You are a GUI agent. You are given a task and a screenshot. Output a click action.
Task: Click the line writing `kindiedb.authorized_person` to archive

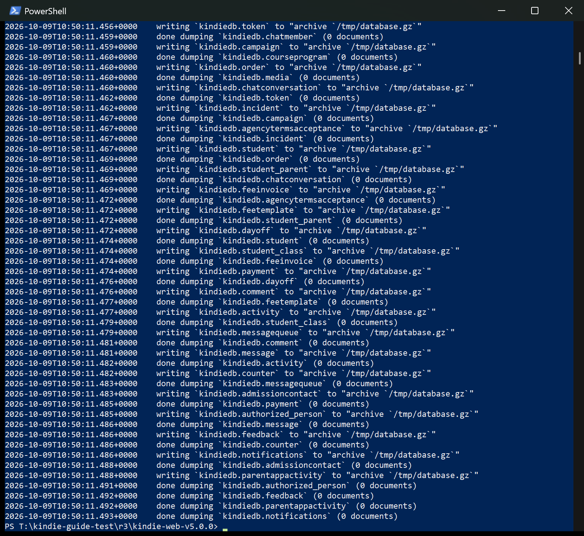click(x=242, y=414)
